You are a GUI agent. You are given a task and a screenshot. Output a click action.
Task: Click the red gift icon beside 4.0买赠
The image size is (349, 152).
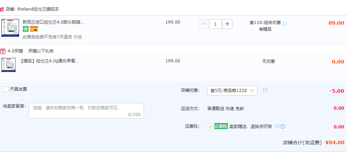(3, 51)
